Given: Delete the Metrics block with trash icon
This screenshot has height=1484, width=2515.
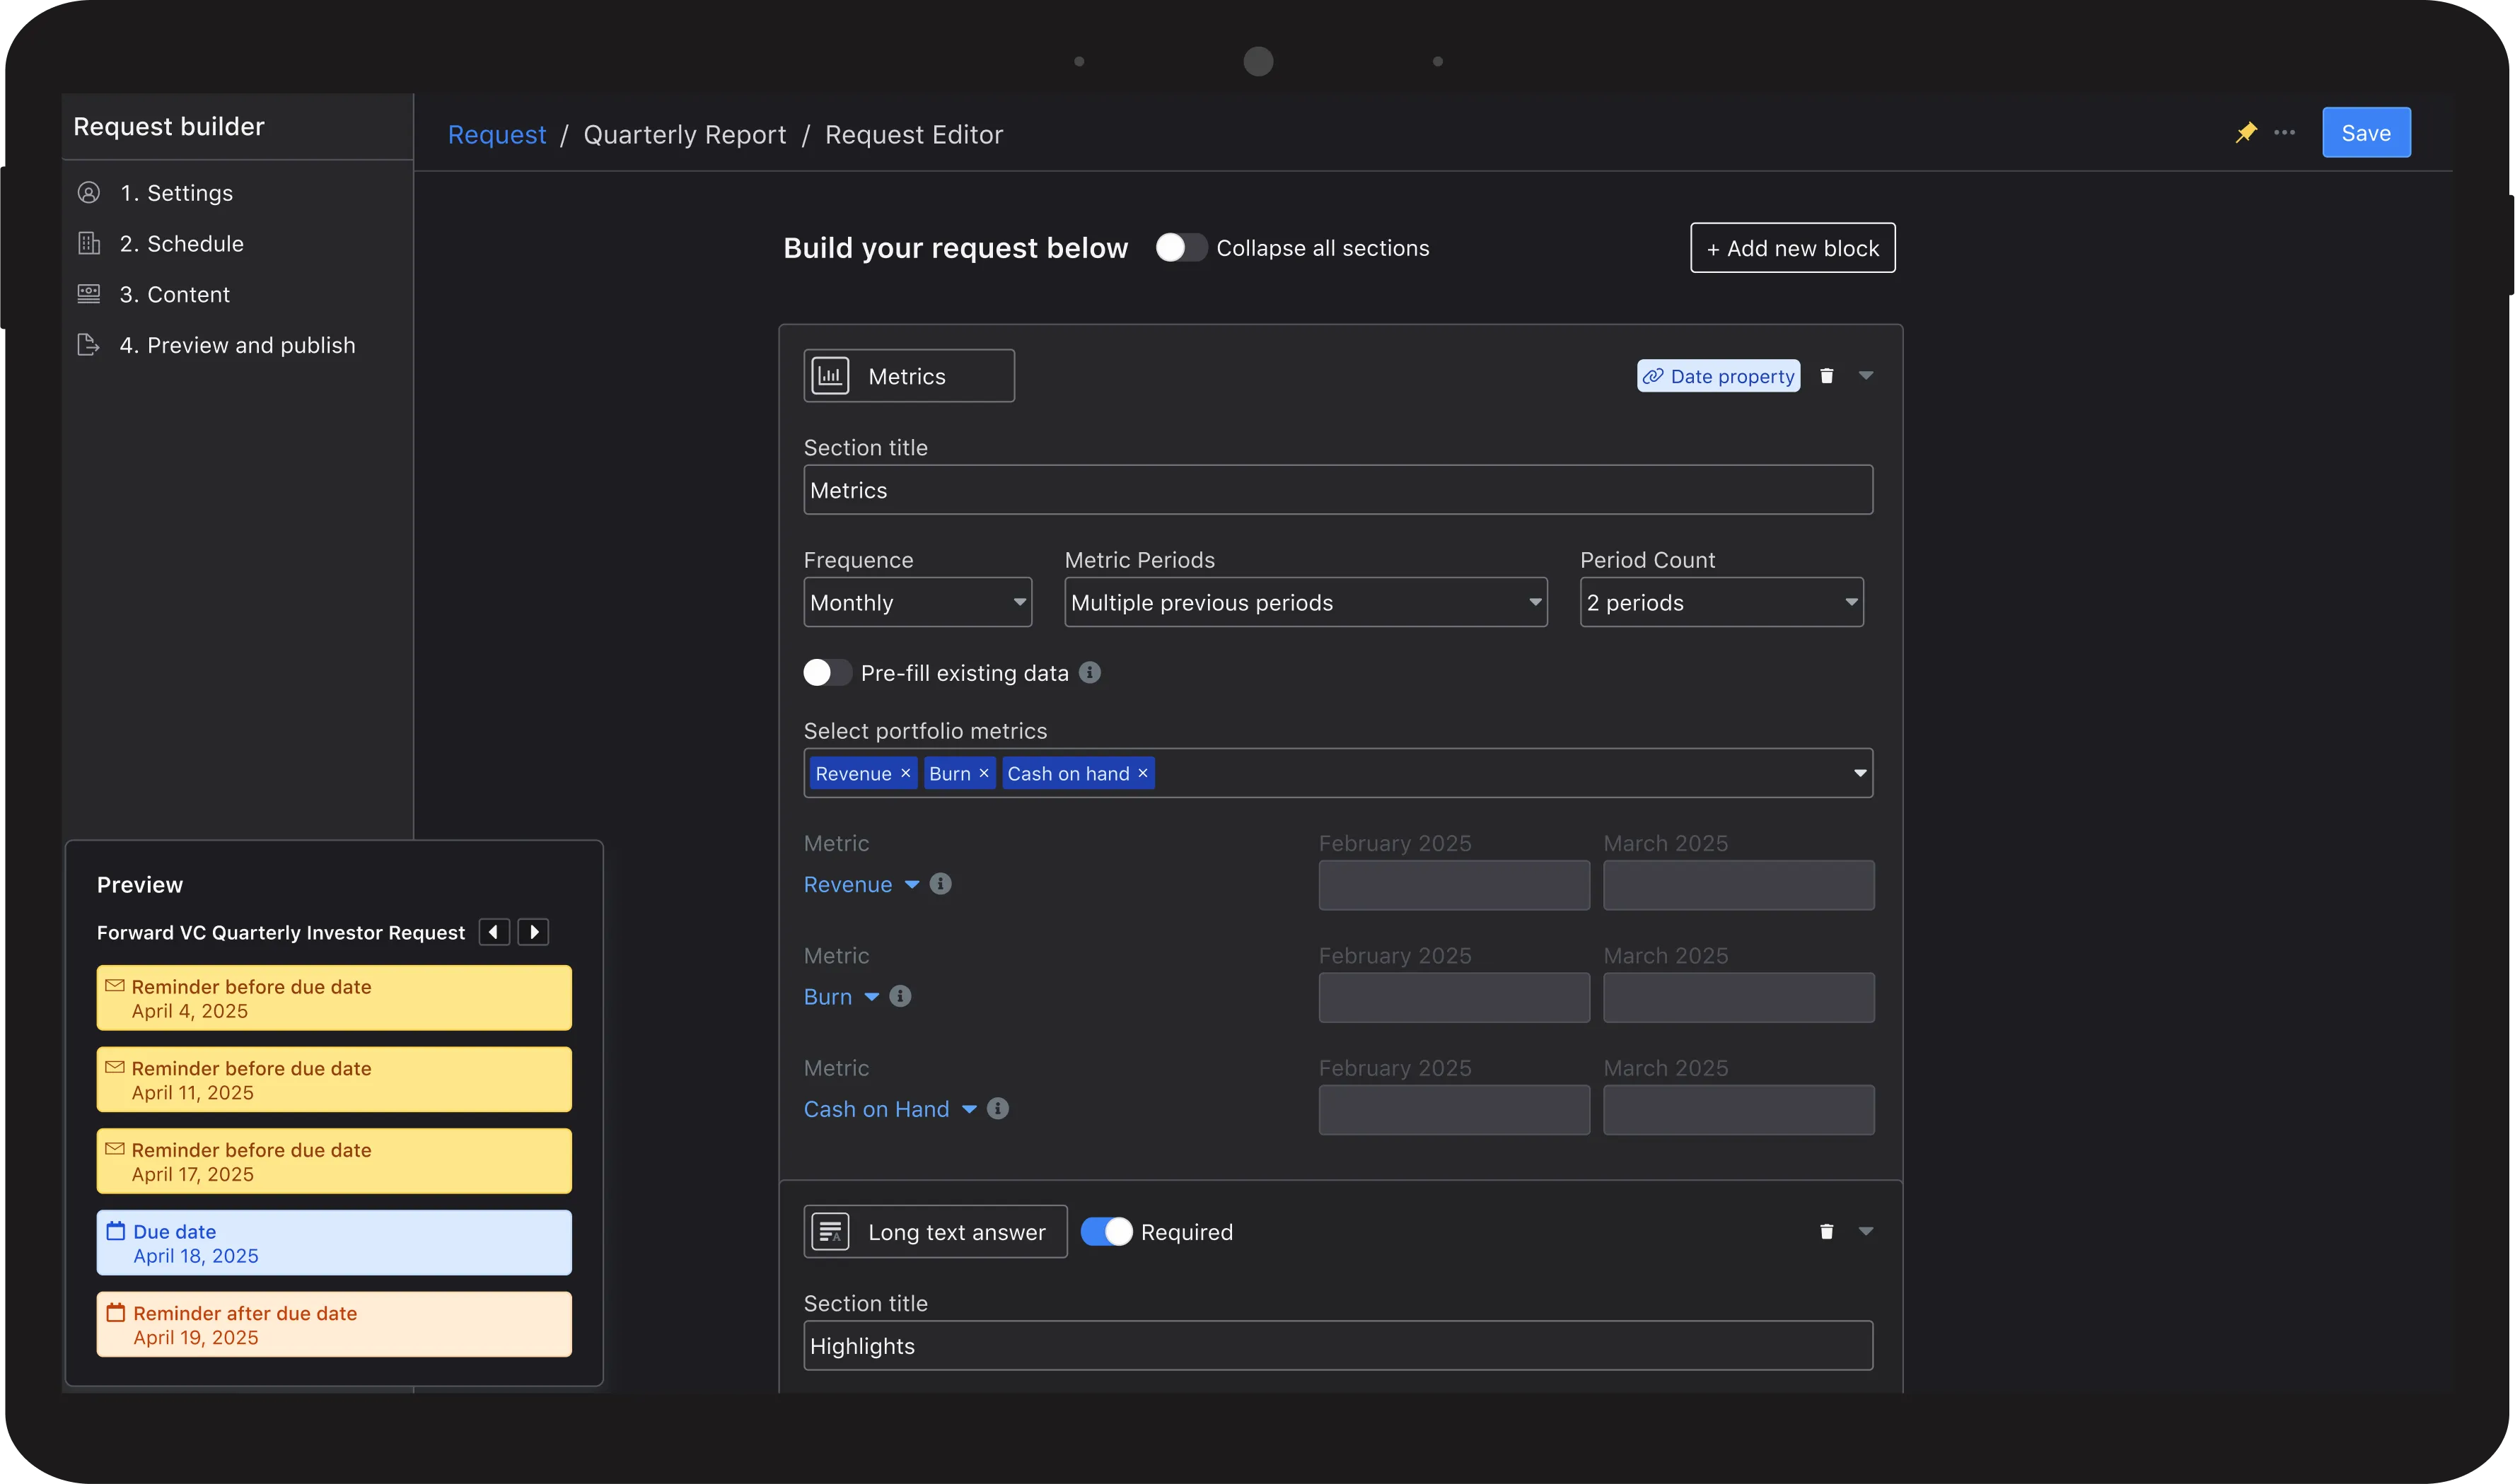Looking at the screenshot, I should [1825, 376].
